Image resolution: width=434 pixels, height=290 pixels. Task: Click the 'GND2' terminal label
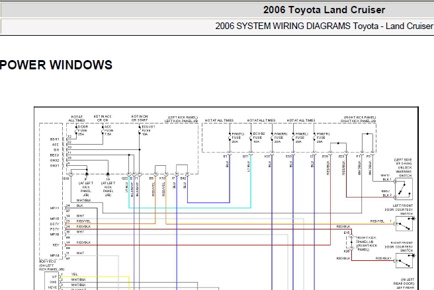pos(54,161)
